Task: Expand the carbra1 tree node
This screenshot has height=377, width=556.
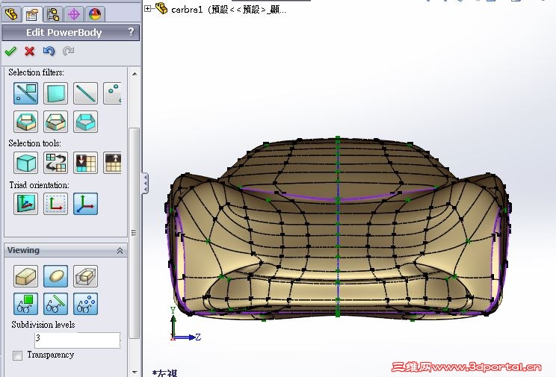Action: point(148,8)
